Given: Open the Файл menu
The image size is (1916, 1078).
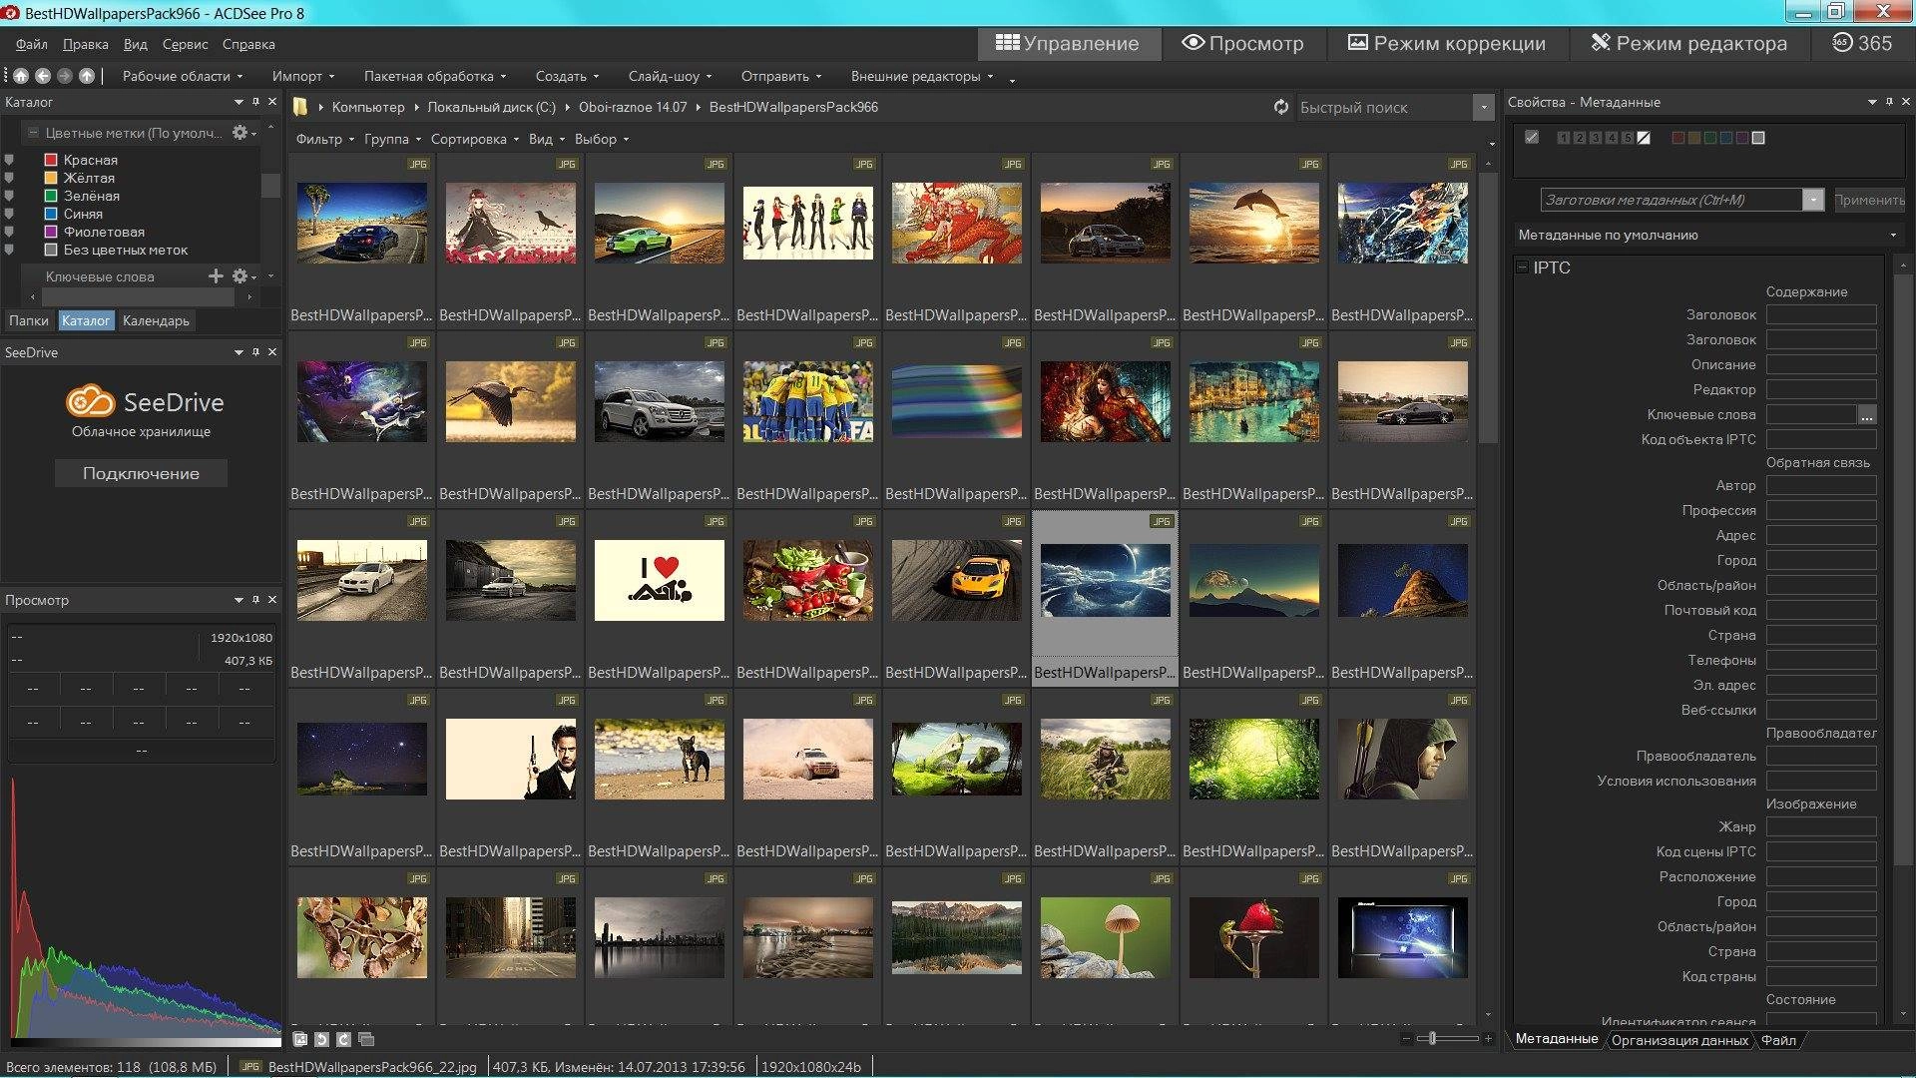Looking at the screenshot, I should coord(32,44).
